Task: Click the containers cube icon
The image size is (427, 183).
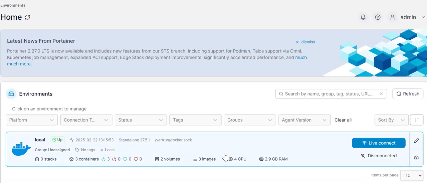Action: (x=71, y=159)
